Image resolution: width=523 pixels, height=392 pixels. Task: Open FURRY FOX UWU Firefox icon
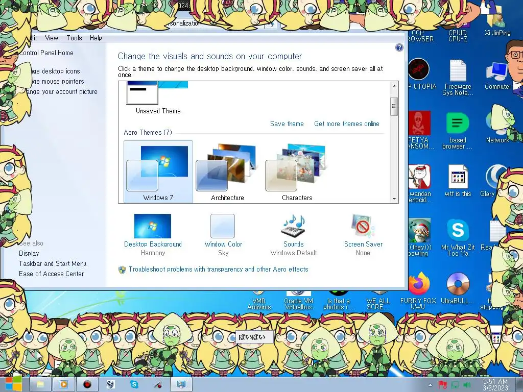(x=418, y=291)
